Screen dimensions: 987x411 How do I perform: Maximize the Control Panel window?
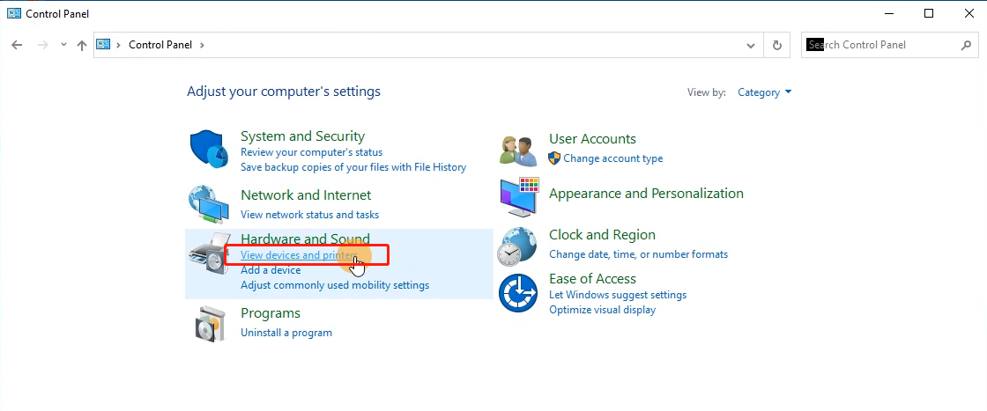coord(929,13)
